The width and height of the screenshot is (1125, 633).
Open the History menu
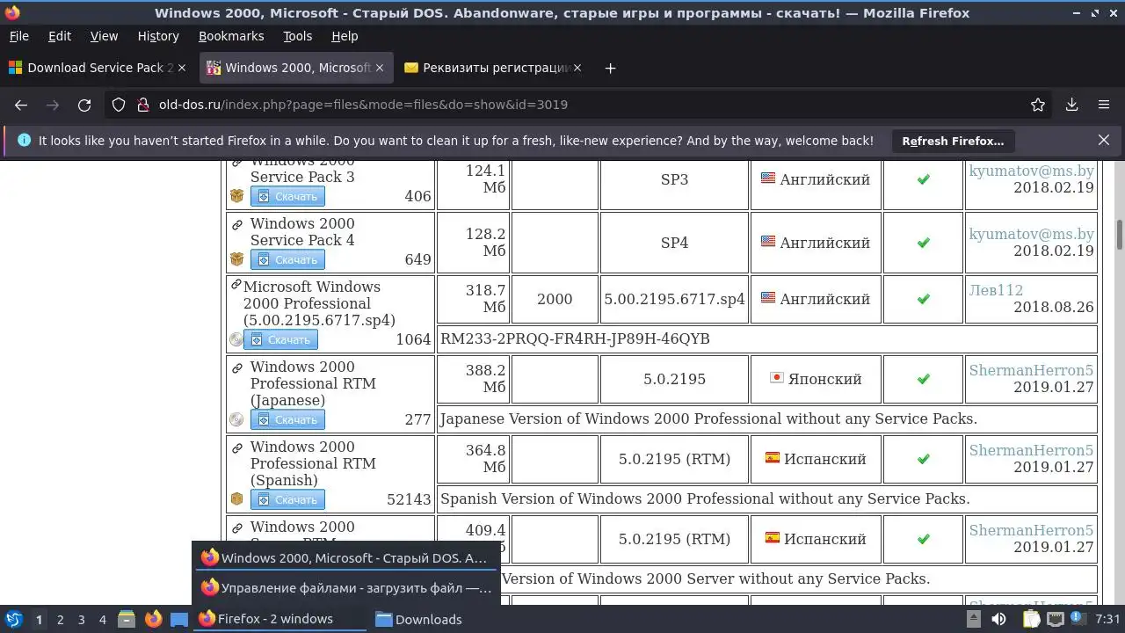158,36
